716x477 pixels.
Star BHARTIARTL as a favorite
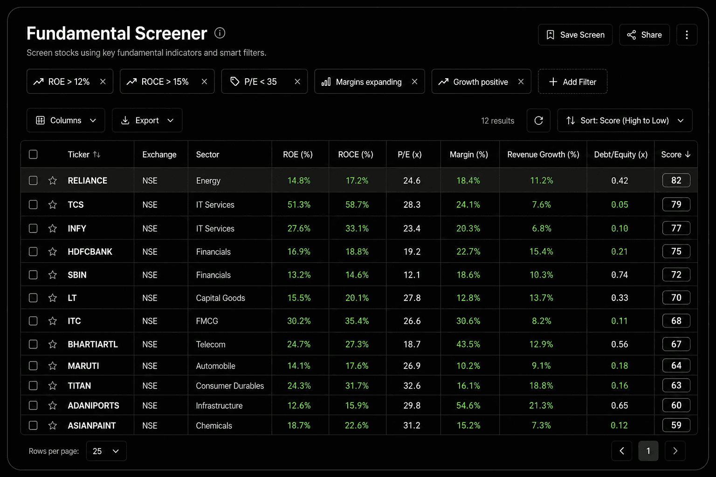click(x=53, y=344)
